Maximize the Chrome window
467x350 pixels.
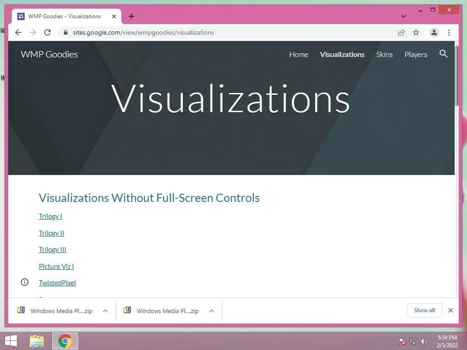point(433,10)
